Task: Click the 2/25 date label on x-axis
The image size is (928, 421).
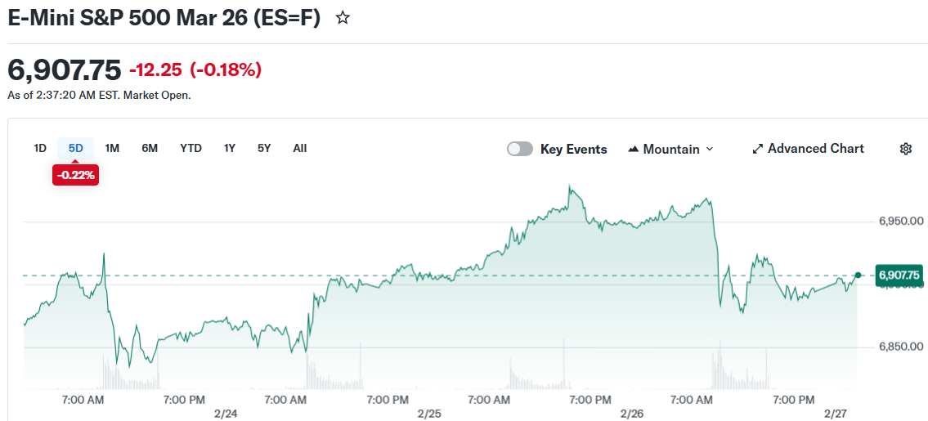Action: 428,414
